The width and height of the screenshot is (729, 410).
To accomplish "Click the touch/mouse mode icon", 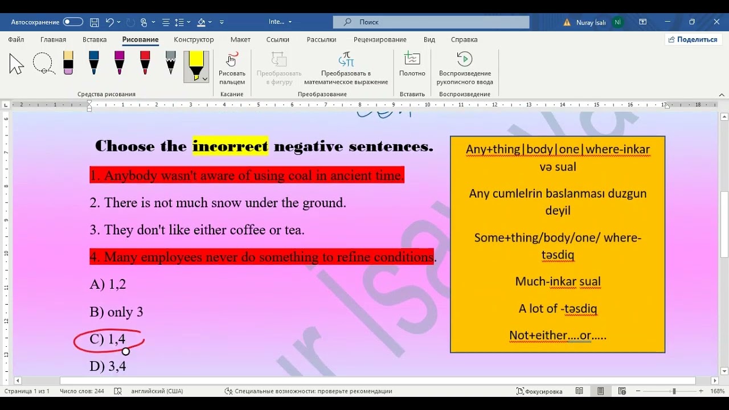I will point(144,22).
